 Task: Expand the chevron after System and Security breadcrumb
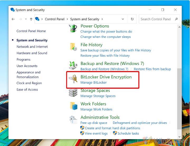point(102,19)
